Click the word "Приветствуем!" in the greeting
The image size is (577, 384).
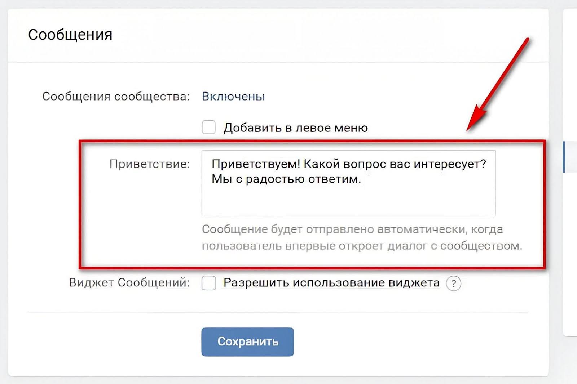coord(256,164)
